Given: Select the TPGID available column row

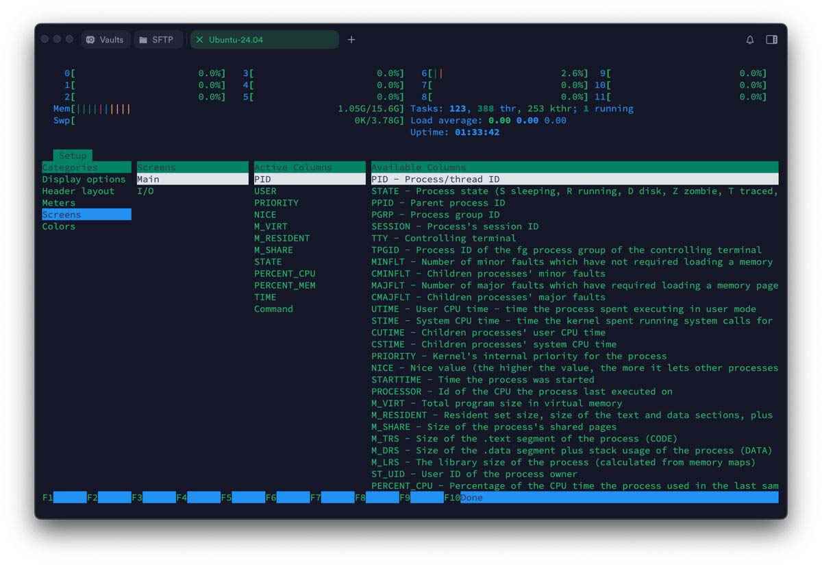Looking at the screenshot, I should click(575, 250).
